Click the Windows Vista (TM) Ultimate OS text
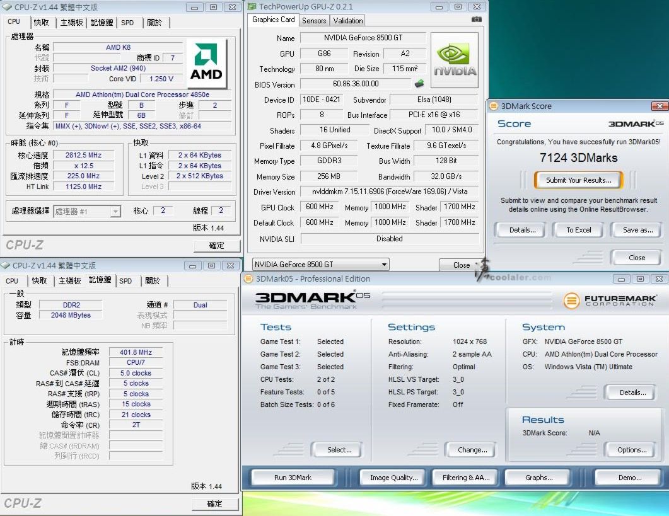Screen dimensions: 669x516 tap(588, 367)
